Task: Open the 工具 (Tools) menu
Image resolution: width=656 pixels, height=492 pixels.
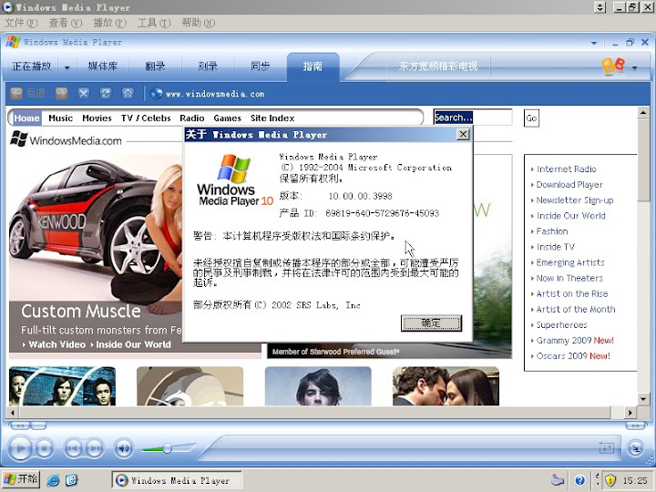Action: (154, 23)
